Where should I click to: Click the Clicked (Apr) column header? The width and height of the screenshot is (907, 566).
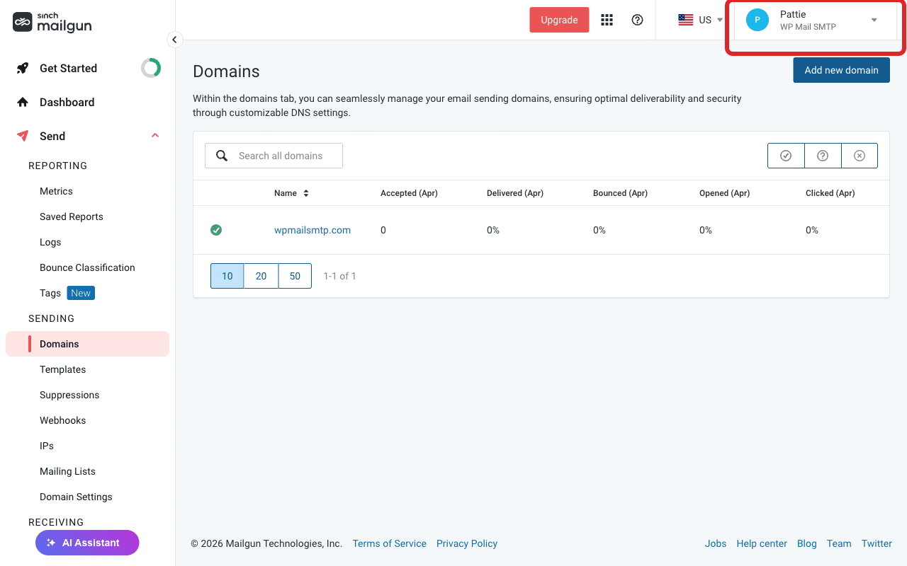coord(830,193)
